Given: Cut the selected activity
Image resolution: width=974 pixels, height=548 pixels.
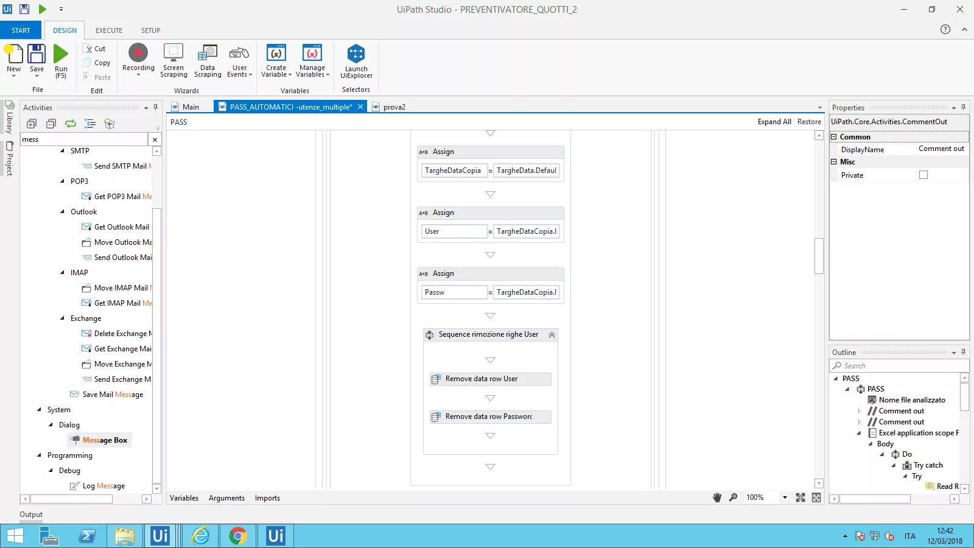Looking at the screenshot, I should [96, 49].
